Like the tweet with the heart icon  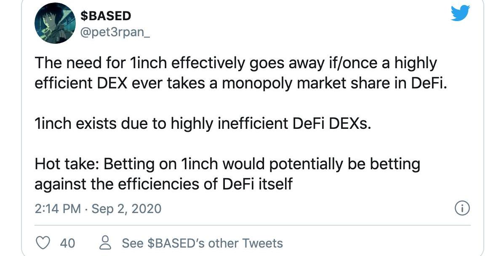pos(44,243)
